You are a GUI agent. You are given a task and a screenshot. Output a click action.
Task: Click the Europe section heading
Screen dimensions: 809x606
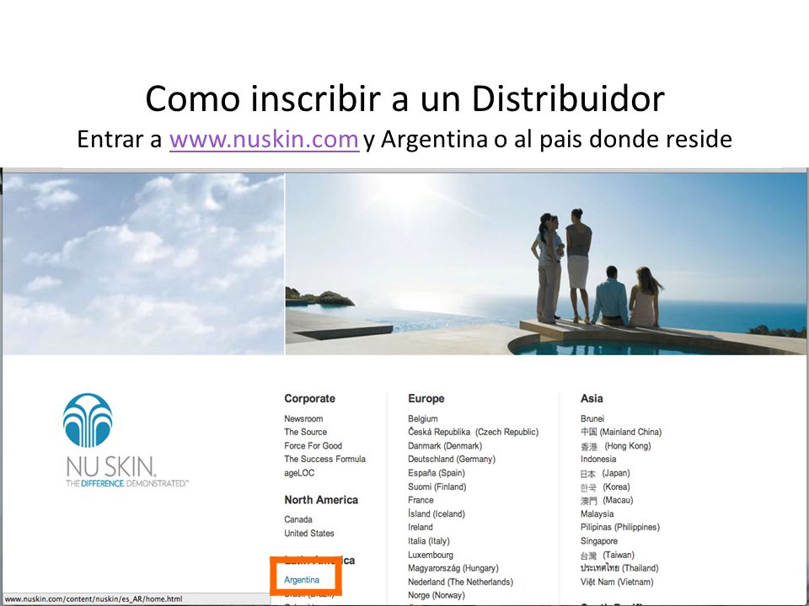pyautogui.click(x=426, y=398)
